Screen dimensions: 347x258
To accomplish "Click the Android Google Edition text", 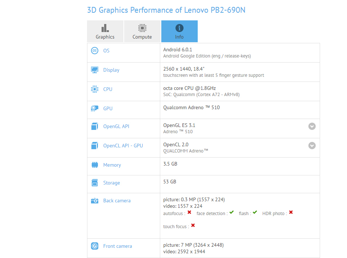I will click(207, 56).
